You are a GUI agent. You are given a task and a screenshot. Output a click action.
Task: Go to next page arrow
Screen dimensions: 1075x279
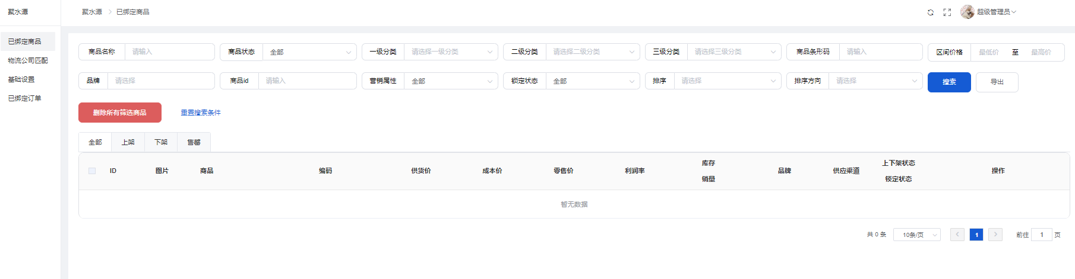coord(995,235)
